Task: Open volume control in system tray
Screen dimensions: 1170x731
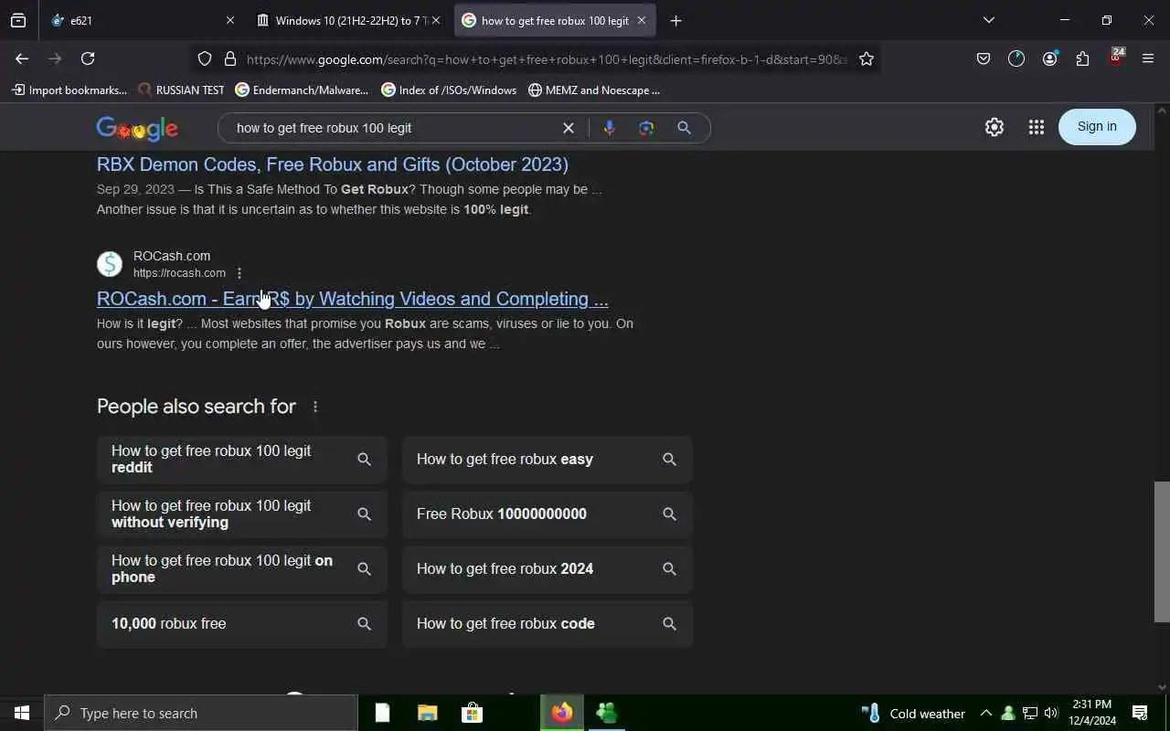Action: click(x=1050, y=713)
